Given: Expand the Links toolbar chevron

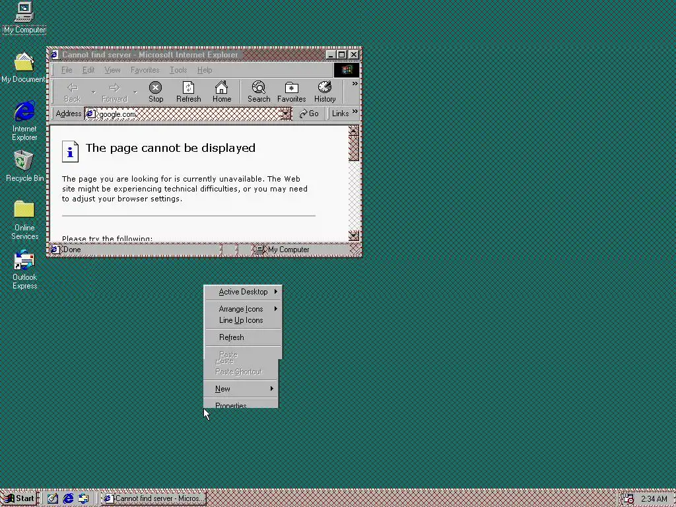Looking at the screenshot, I should (x=355, y=112).
